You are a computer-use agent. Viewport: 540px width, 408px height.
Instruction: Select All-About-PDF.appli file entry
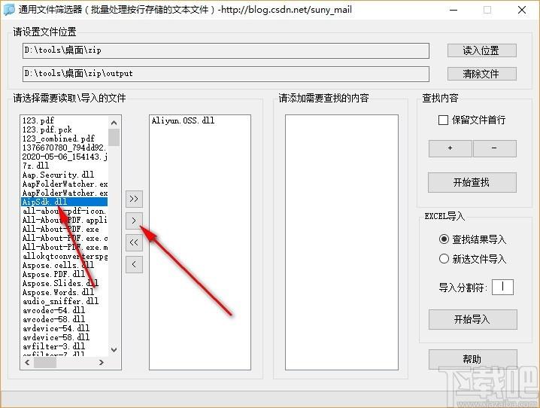point(65,220)
